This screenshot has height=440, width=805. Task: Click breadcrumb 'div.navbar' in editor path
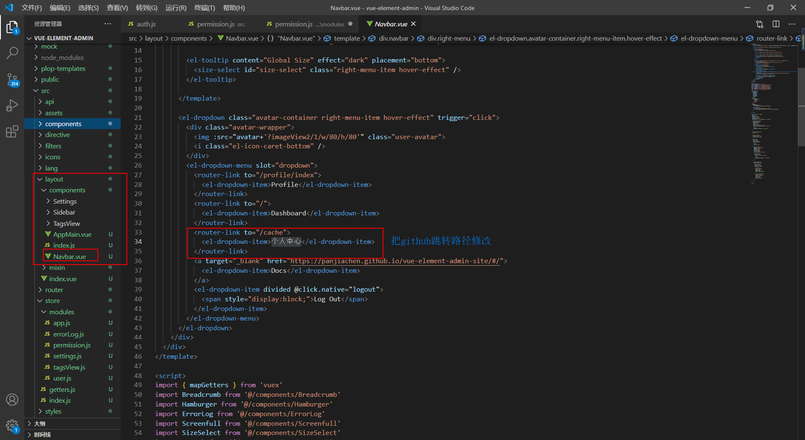pyautogui.click(x=394, y=38)
